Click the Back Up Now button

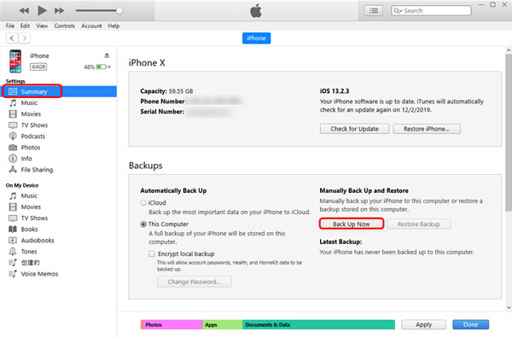click(352, 224)
